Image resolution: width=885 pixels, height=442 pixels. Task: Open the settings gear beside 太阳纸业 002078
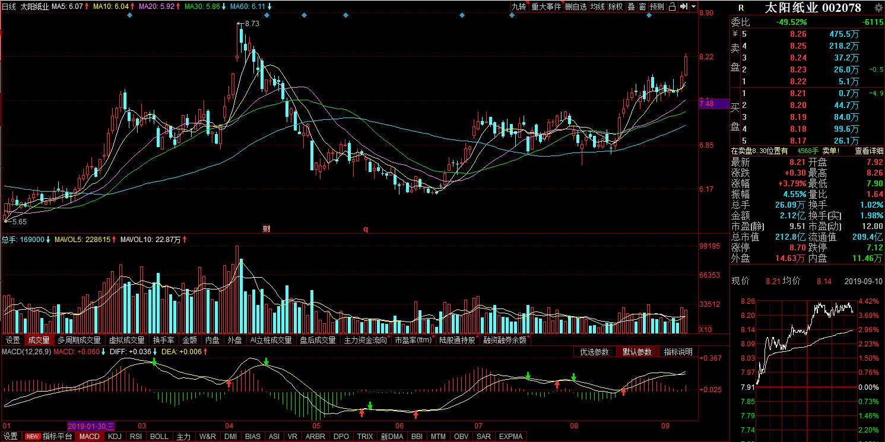[878, 8]
